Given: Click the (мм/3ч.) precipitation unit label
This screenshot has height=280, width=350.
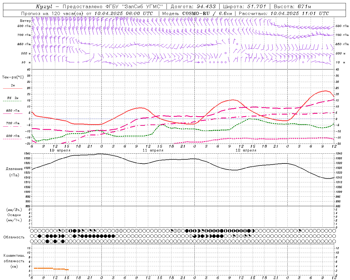Looking at the screenshot, I should point(14,210).
